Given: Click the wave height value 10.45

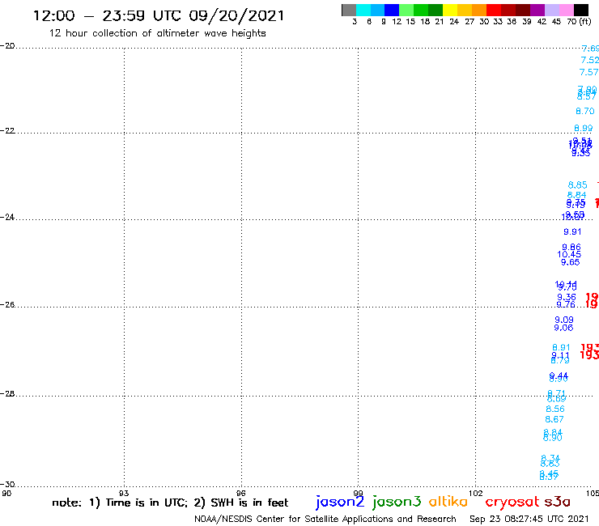Looking at the screenshot, I should [569, 255].
